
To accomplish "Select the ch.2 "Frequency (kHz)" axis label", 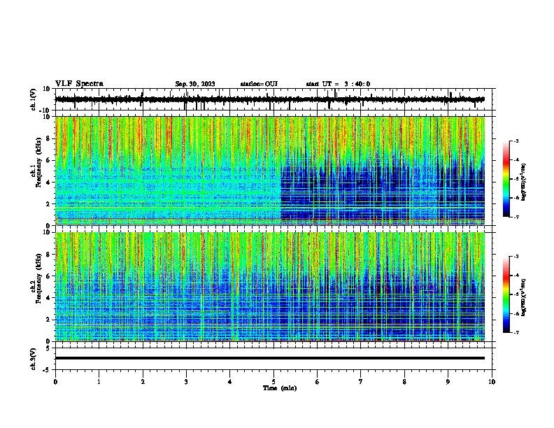I will pos(38,278).
